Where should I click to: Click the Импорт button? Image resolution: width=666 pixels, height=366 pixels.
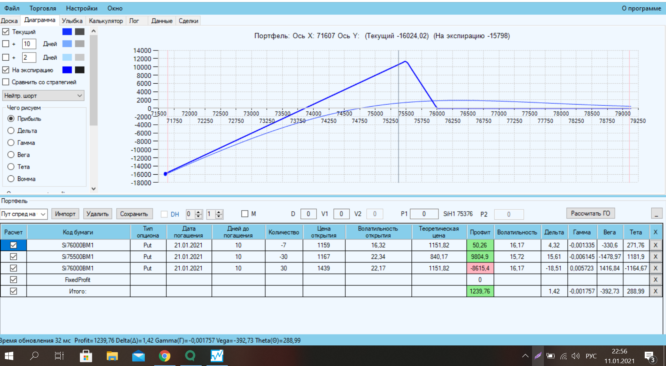65,214
